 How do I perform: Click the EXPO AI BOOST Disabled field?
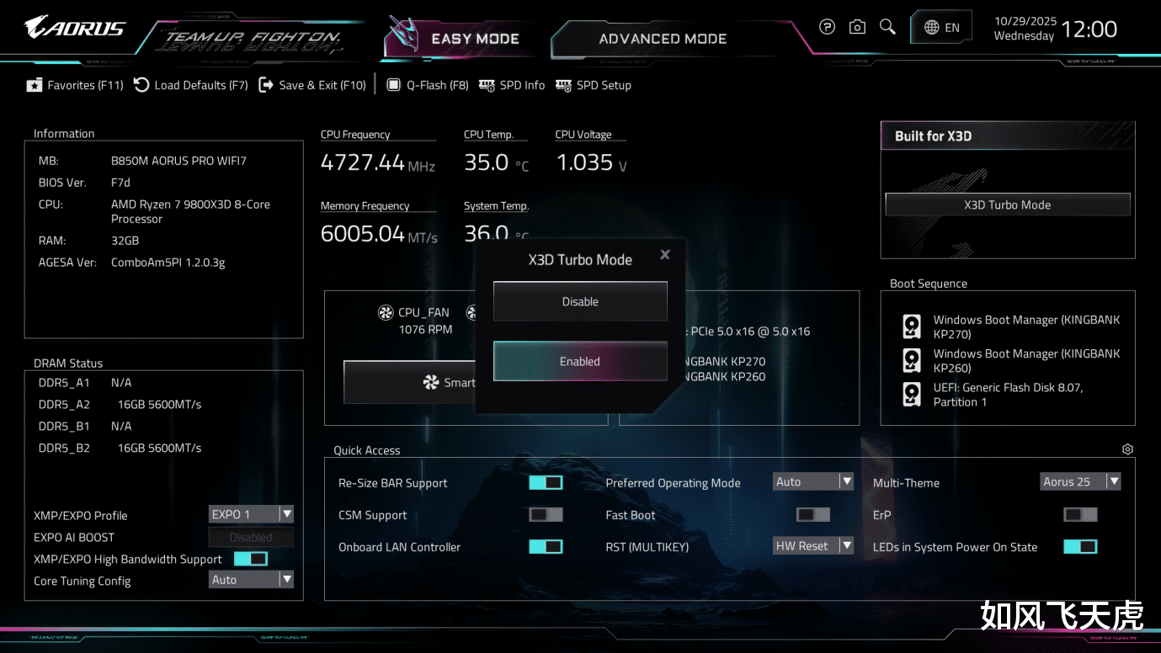tap(251, 537)
